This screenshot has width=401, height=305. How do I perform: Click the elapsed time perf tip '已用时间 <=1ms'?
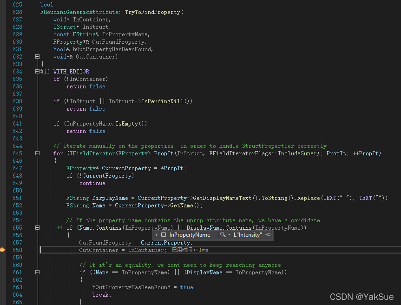(190, 250)
